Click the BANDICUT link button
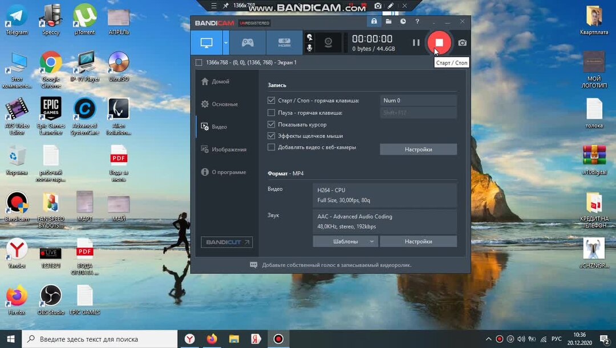The width and height of the screenshot is (616, 348). tap(226, 242)
